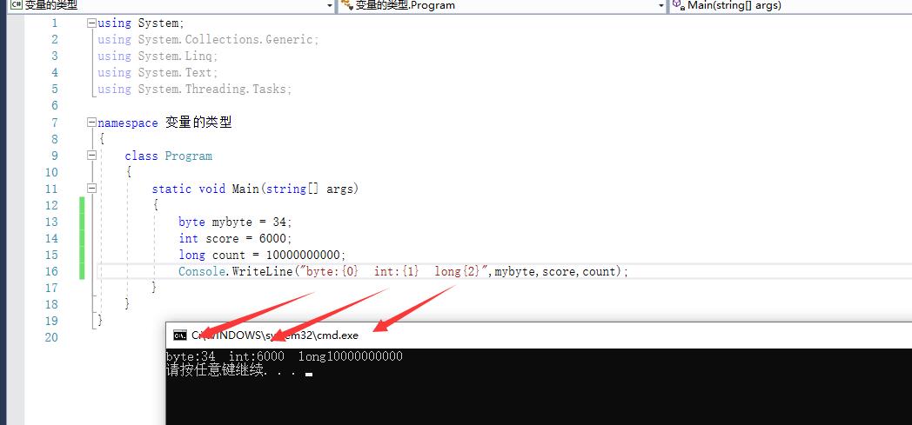Click the empty line 20 in editor
This screenshot has width=912, height=425.
pyautogui.click(x=348, y=337)
